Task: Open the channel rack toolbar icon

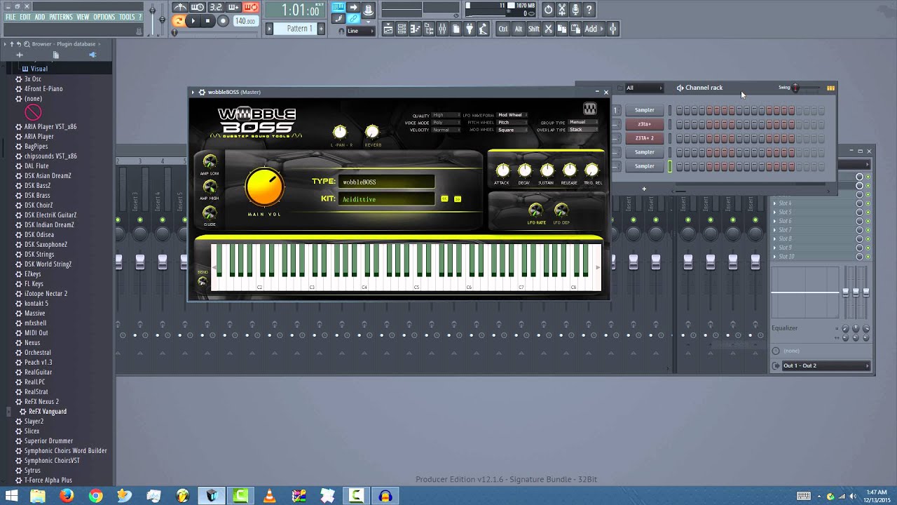Action: pos(402,29)
